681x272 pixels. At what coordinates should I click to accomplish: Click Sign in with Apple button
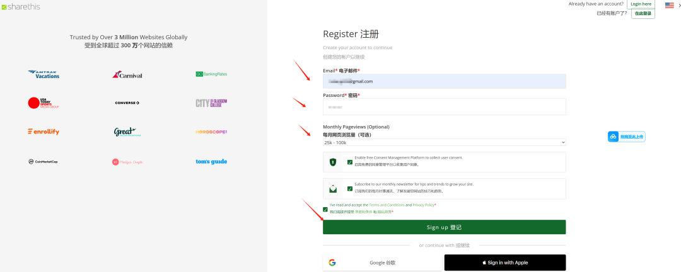tap(505, 263)
